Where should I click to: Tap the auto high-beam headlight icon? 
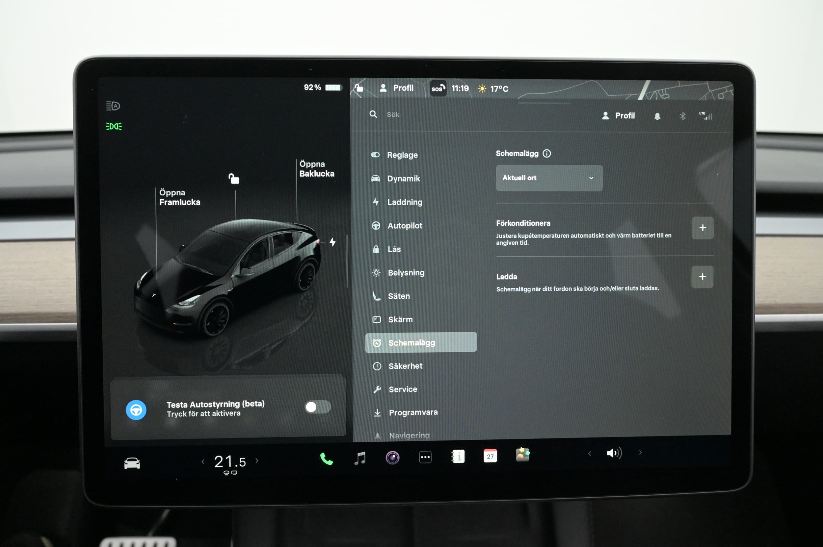pos(113,106)
